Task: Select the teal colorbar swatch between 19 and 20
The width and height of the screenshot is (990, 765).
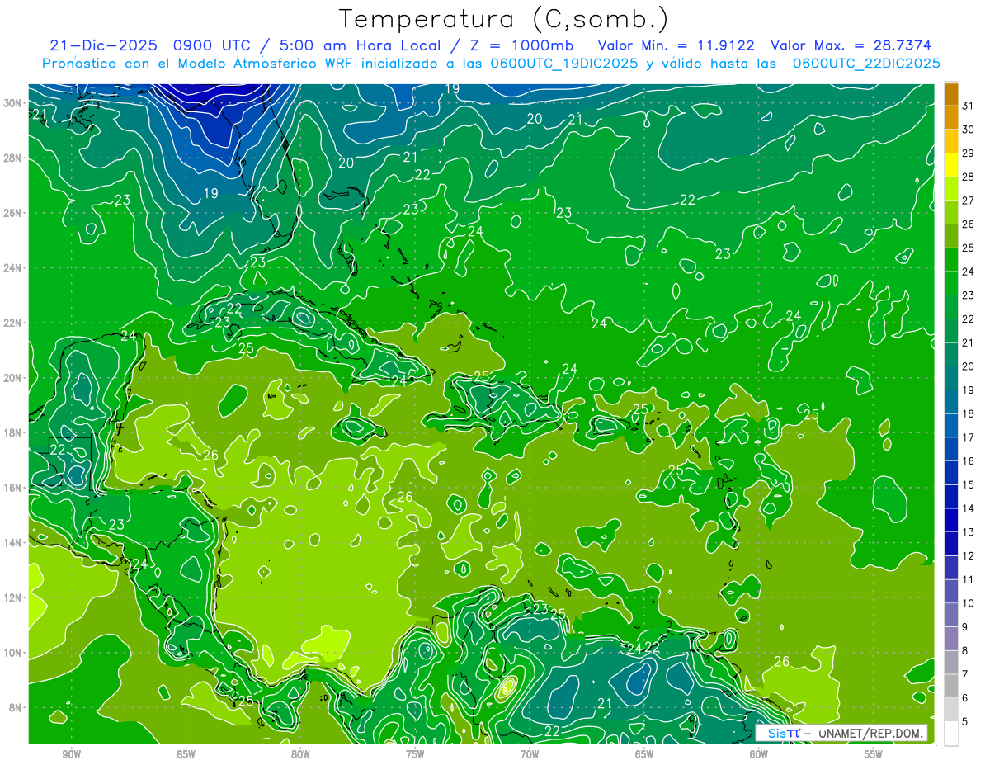Action: point(951,378)
